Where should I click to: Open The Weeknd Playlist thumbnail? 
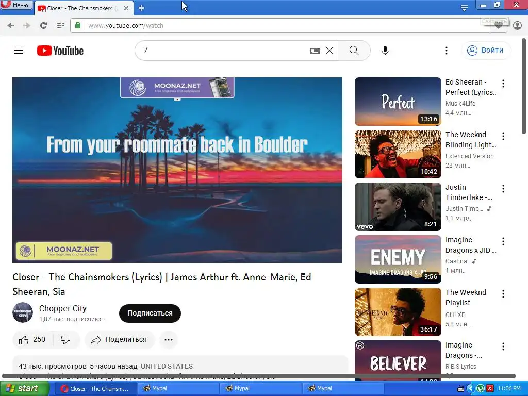(x=398, y=312)
